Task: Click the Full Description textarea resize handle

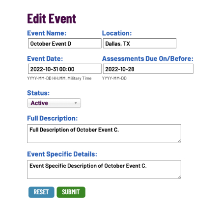Action: (x=179, y=141)
